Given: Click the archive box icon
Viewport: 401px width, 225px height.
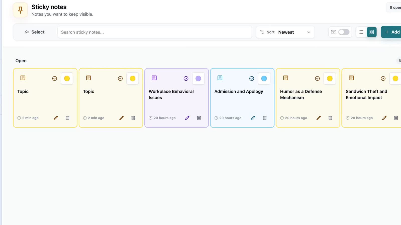Looking at the screenshot, I should [x=333, y=32].
